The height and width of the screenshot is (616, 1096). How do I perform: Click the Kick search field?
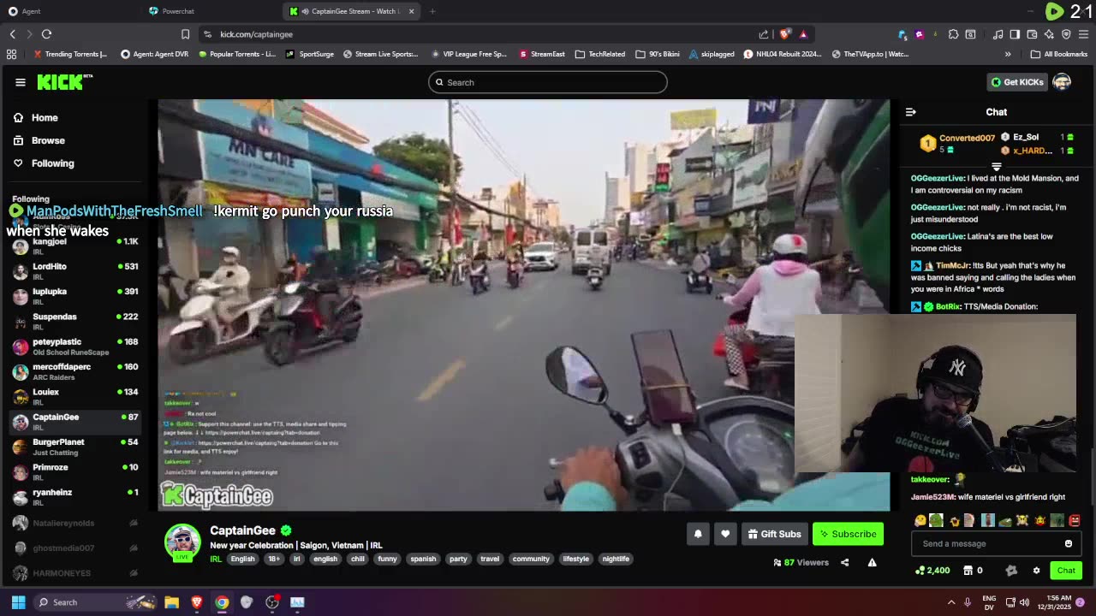click(x=548, y=82)
